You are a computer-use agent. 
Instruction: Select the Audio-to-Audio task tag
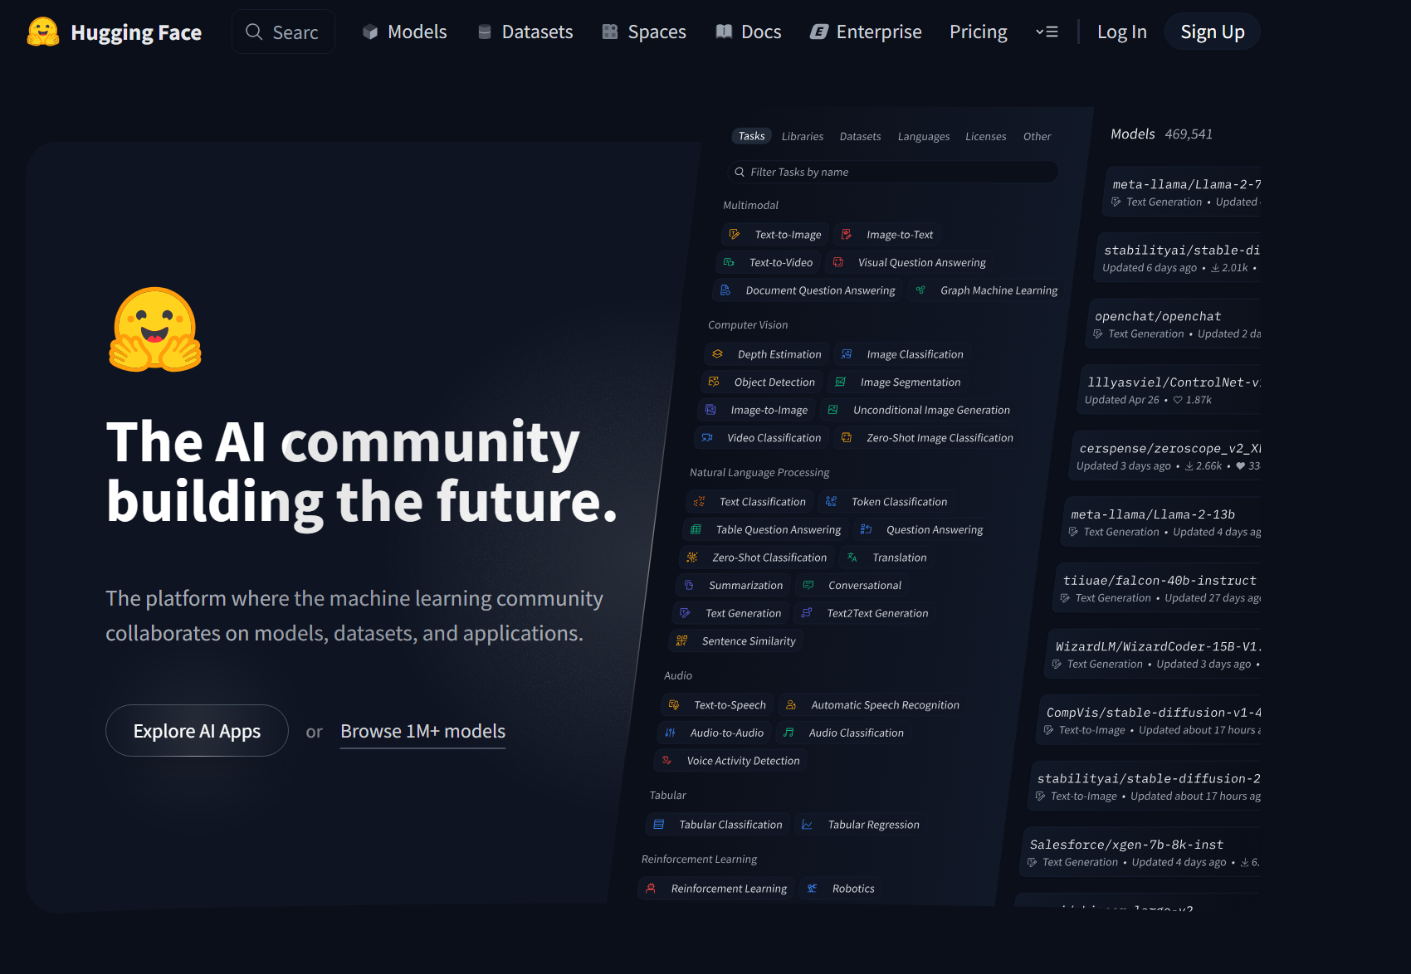pyautogui.click(x=714, y=733)
